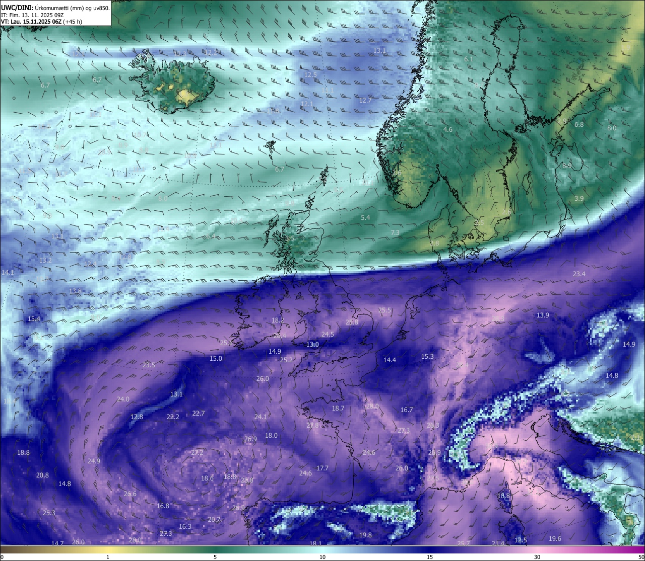The width and height of the screenshot is (645, 561).
Task: Click the 4.6 value on the map
Action: click(x=447, y=130)
